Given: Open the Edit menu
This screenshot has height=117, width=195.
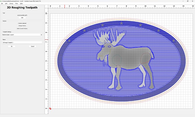Looking at the screenshot, I should point(6,3).
